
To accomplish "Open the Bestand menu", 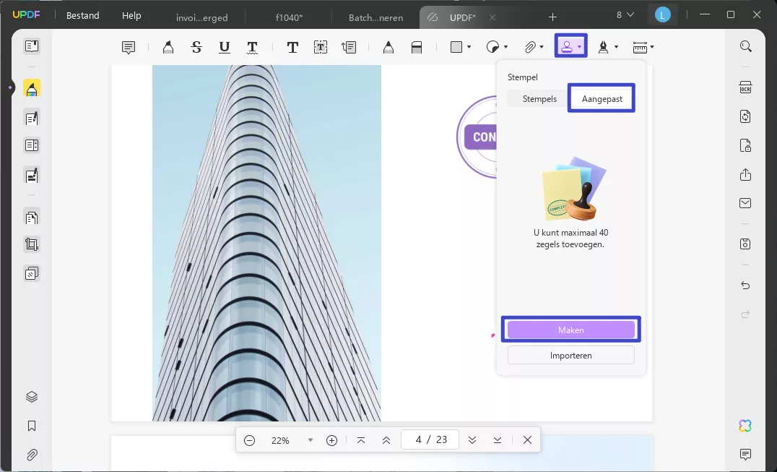I will (82, 15).
